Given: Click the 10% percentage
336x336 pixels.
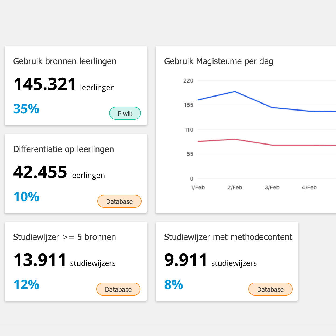Looking at the screenshot, I should (x=26, y=197).
